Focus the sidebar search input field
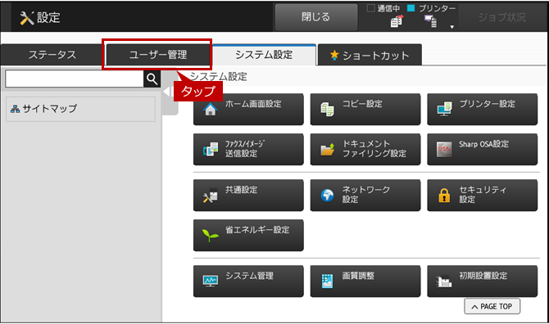This screenshot has width=549, height=324. [x=75, y=79]
